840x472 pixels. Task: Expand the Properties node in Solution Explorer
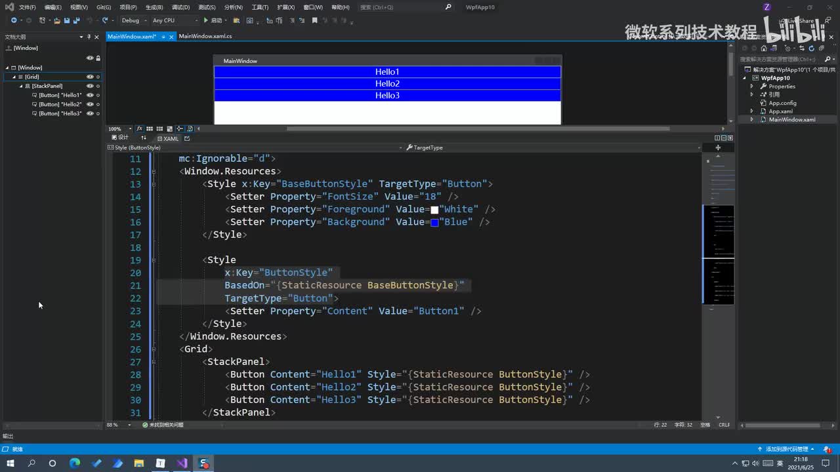(752, 87)
